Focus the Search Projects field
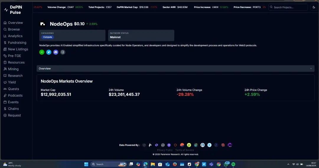The image size is (319, 168). pyautogui.click(x=288, y=7)
